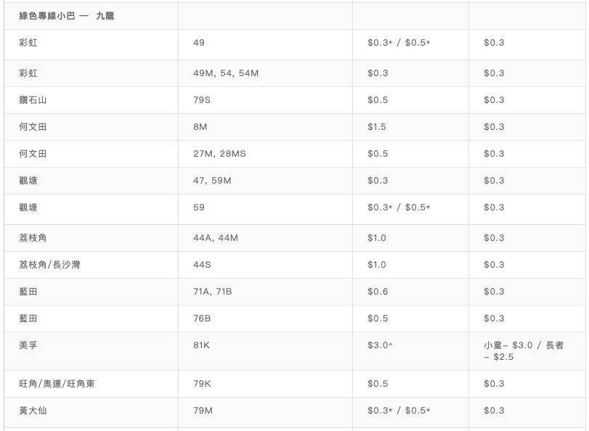Click the 44A, 44M routes cell
This screenshot has width=589, height=431.
click(216, 238)
